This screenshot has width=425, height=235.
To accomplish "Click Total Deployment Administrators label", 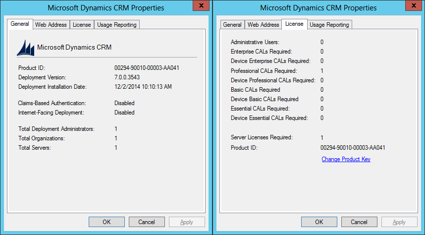I will tap(56, 129).
